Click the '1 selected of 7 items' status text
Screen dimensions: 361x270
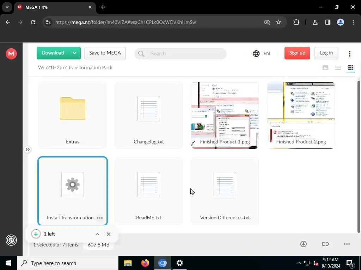pos(55,245)
